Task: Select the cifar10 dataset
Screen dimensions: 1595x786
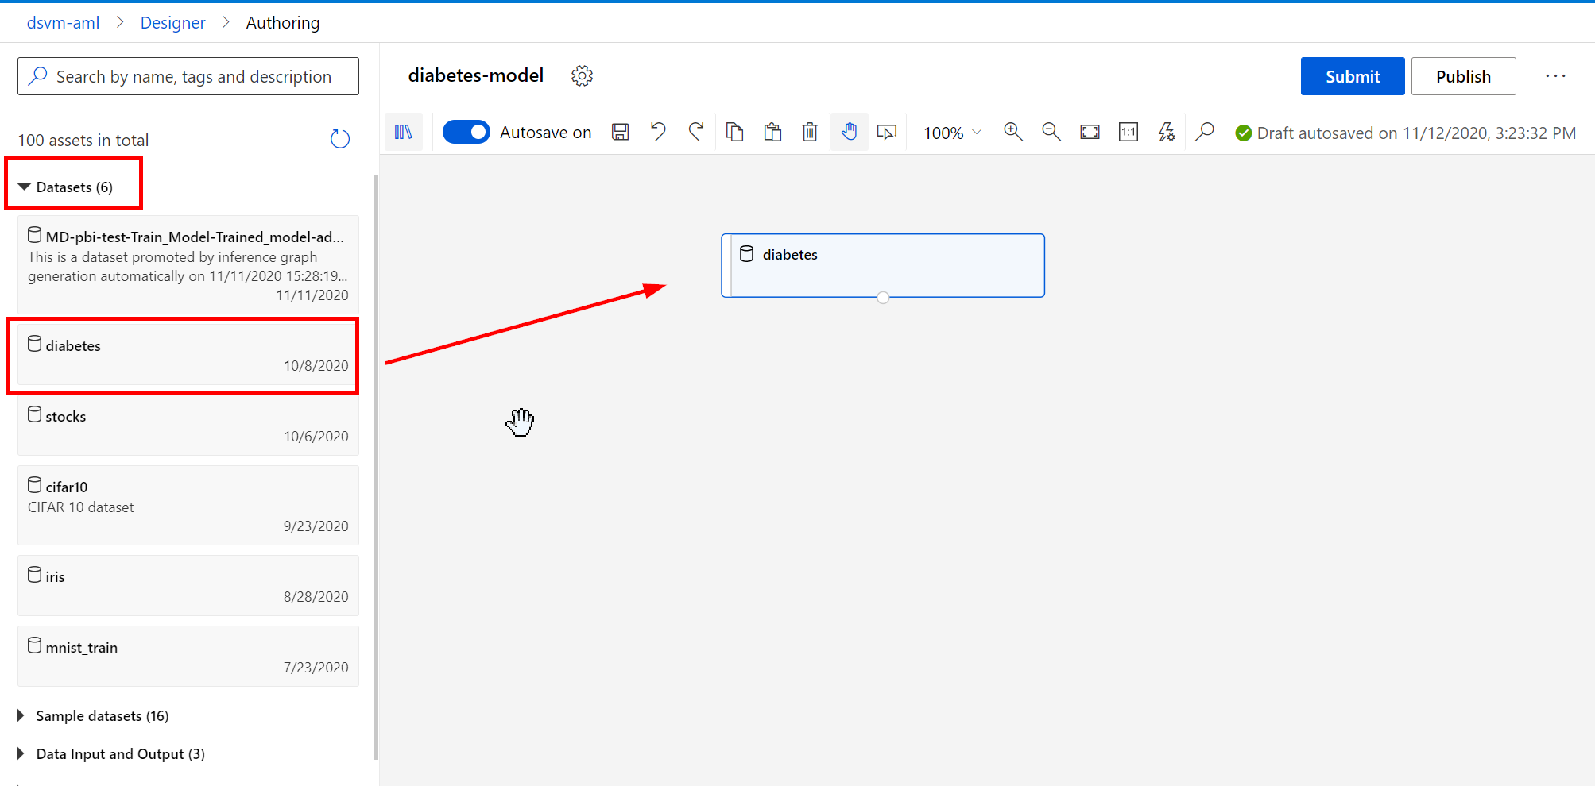Action: (x=188, y=505)
